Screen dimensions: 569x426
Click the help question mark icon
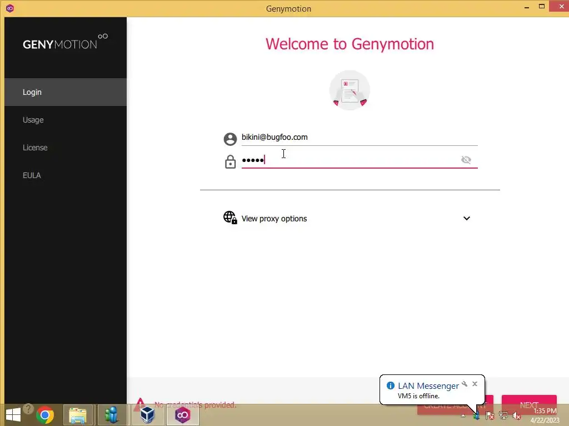click(x=28, y=409)
